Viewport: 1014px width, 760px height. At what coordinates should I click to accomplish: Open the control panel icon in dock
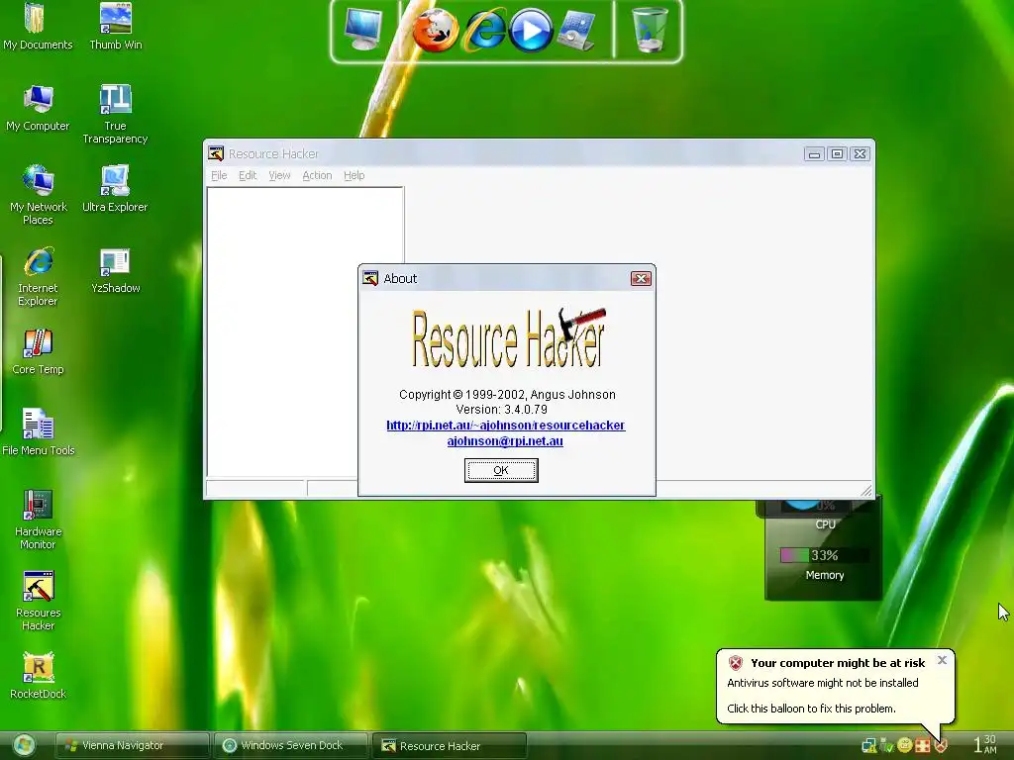point(575,30)
